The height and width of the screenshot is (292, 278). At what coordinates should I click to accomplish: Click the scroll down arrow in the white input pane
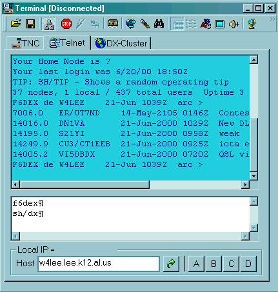click(x=253, y=228)
